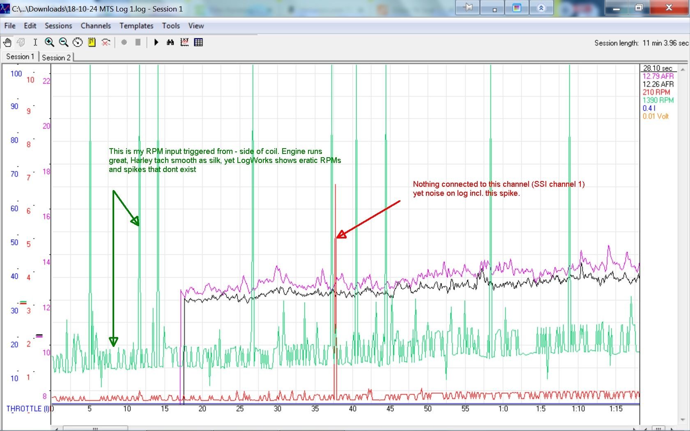Click the delete-channel scissors icon

(x=106, y=42)
